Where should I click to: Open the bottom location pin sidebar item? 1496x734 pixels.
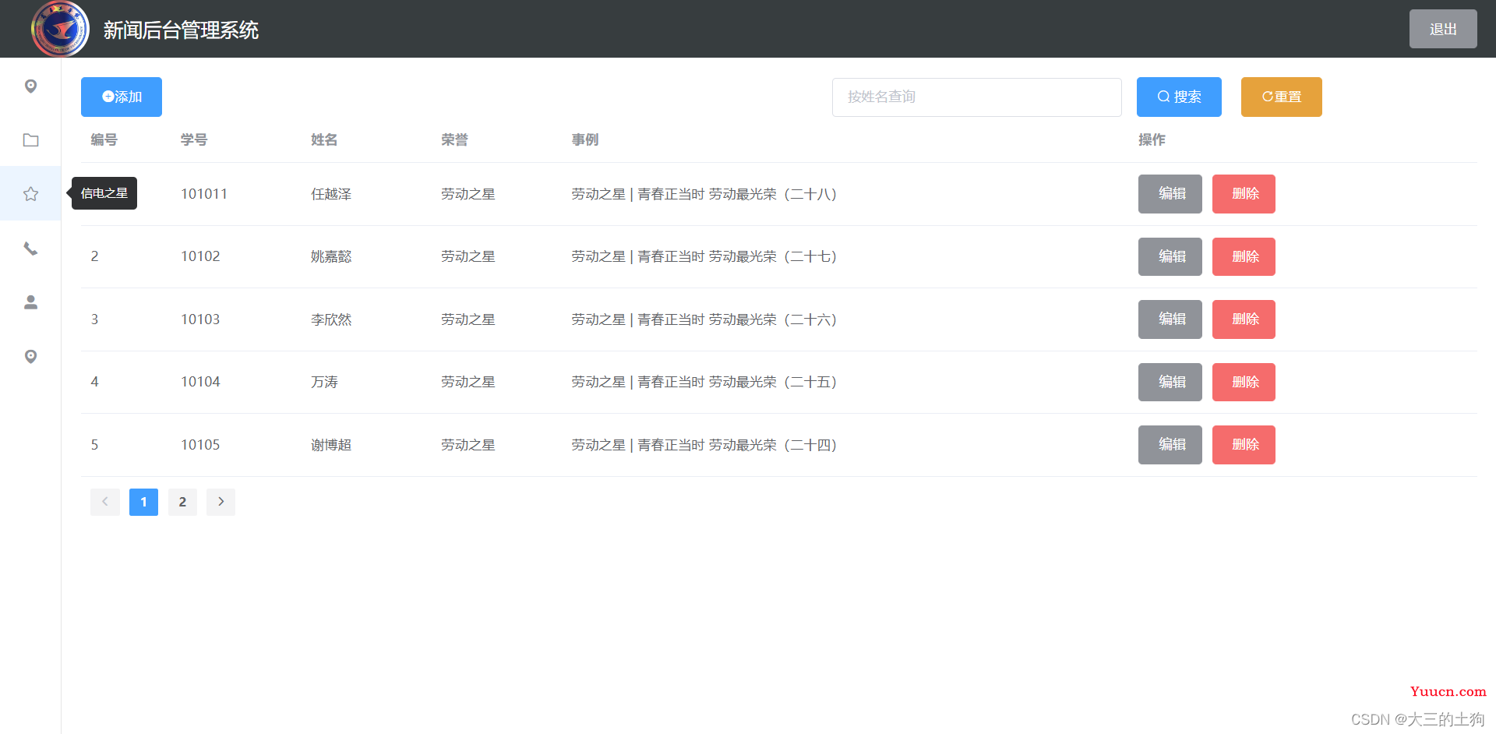[x=30, y=356]
